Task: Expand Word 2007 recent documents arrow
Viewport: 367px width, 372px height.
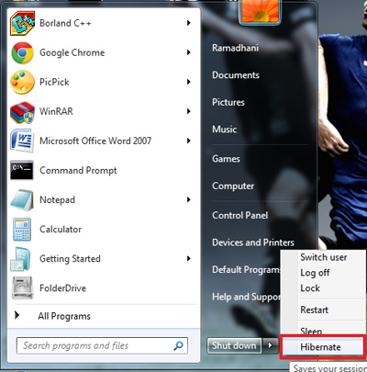Action: click(x=189, y=141)
